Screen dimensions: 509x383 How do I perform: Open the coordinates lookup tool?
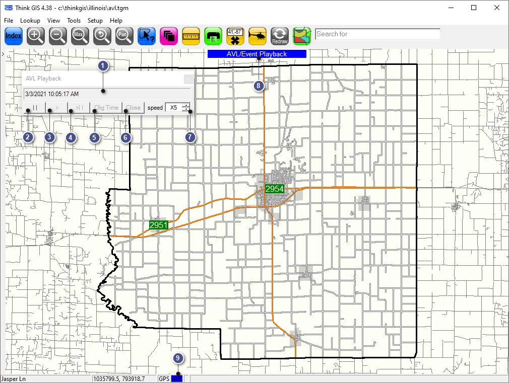pyautogui.click(x=235, y=36)
